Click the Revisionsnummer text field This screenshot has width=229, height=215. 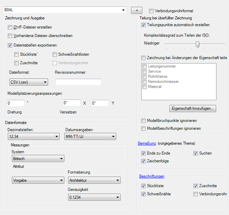pyautogui.click(x=78, y=82)
